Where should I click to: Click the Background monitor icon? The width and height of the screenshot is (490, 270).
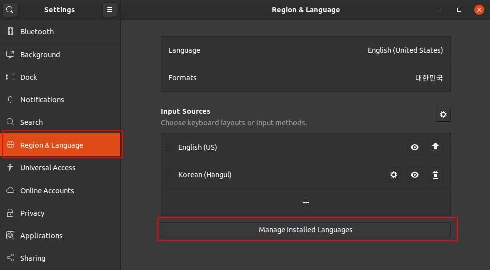coord(10,54)
